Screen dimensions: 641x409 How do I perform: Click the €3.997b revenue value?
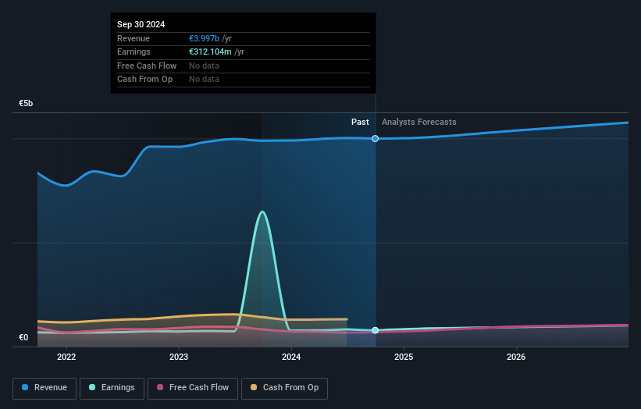pyautogui.click(x=204, y=38)
